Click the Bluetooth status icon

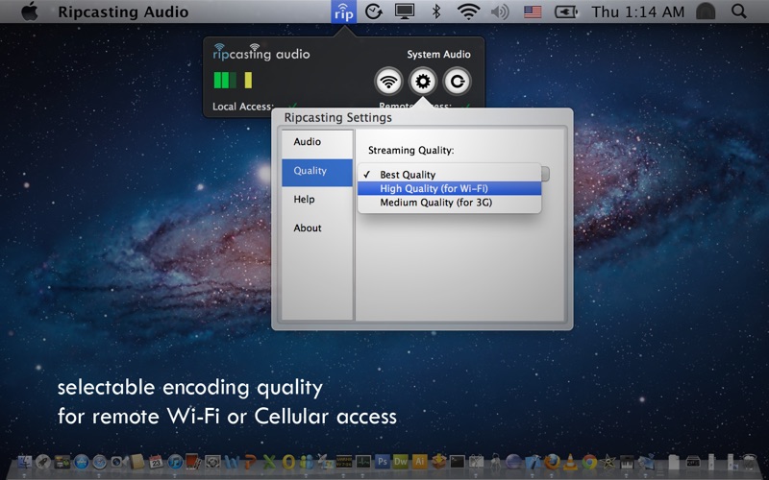435,12
